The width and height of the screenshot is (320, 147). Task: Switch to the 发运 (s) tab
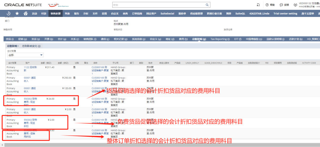point(36,39)
